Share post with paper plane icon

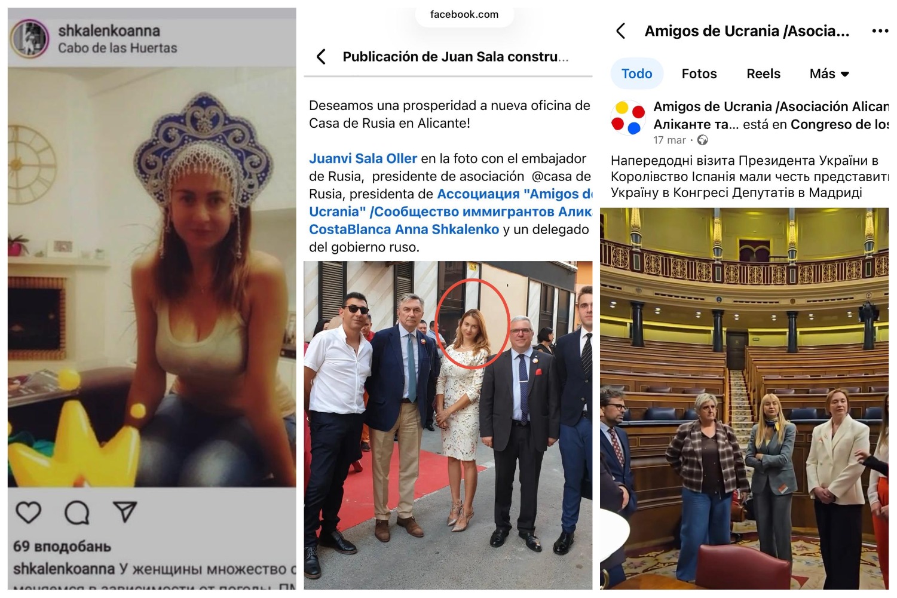125,511
